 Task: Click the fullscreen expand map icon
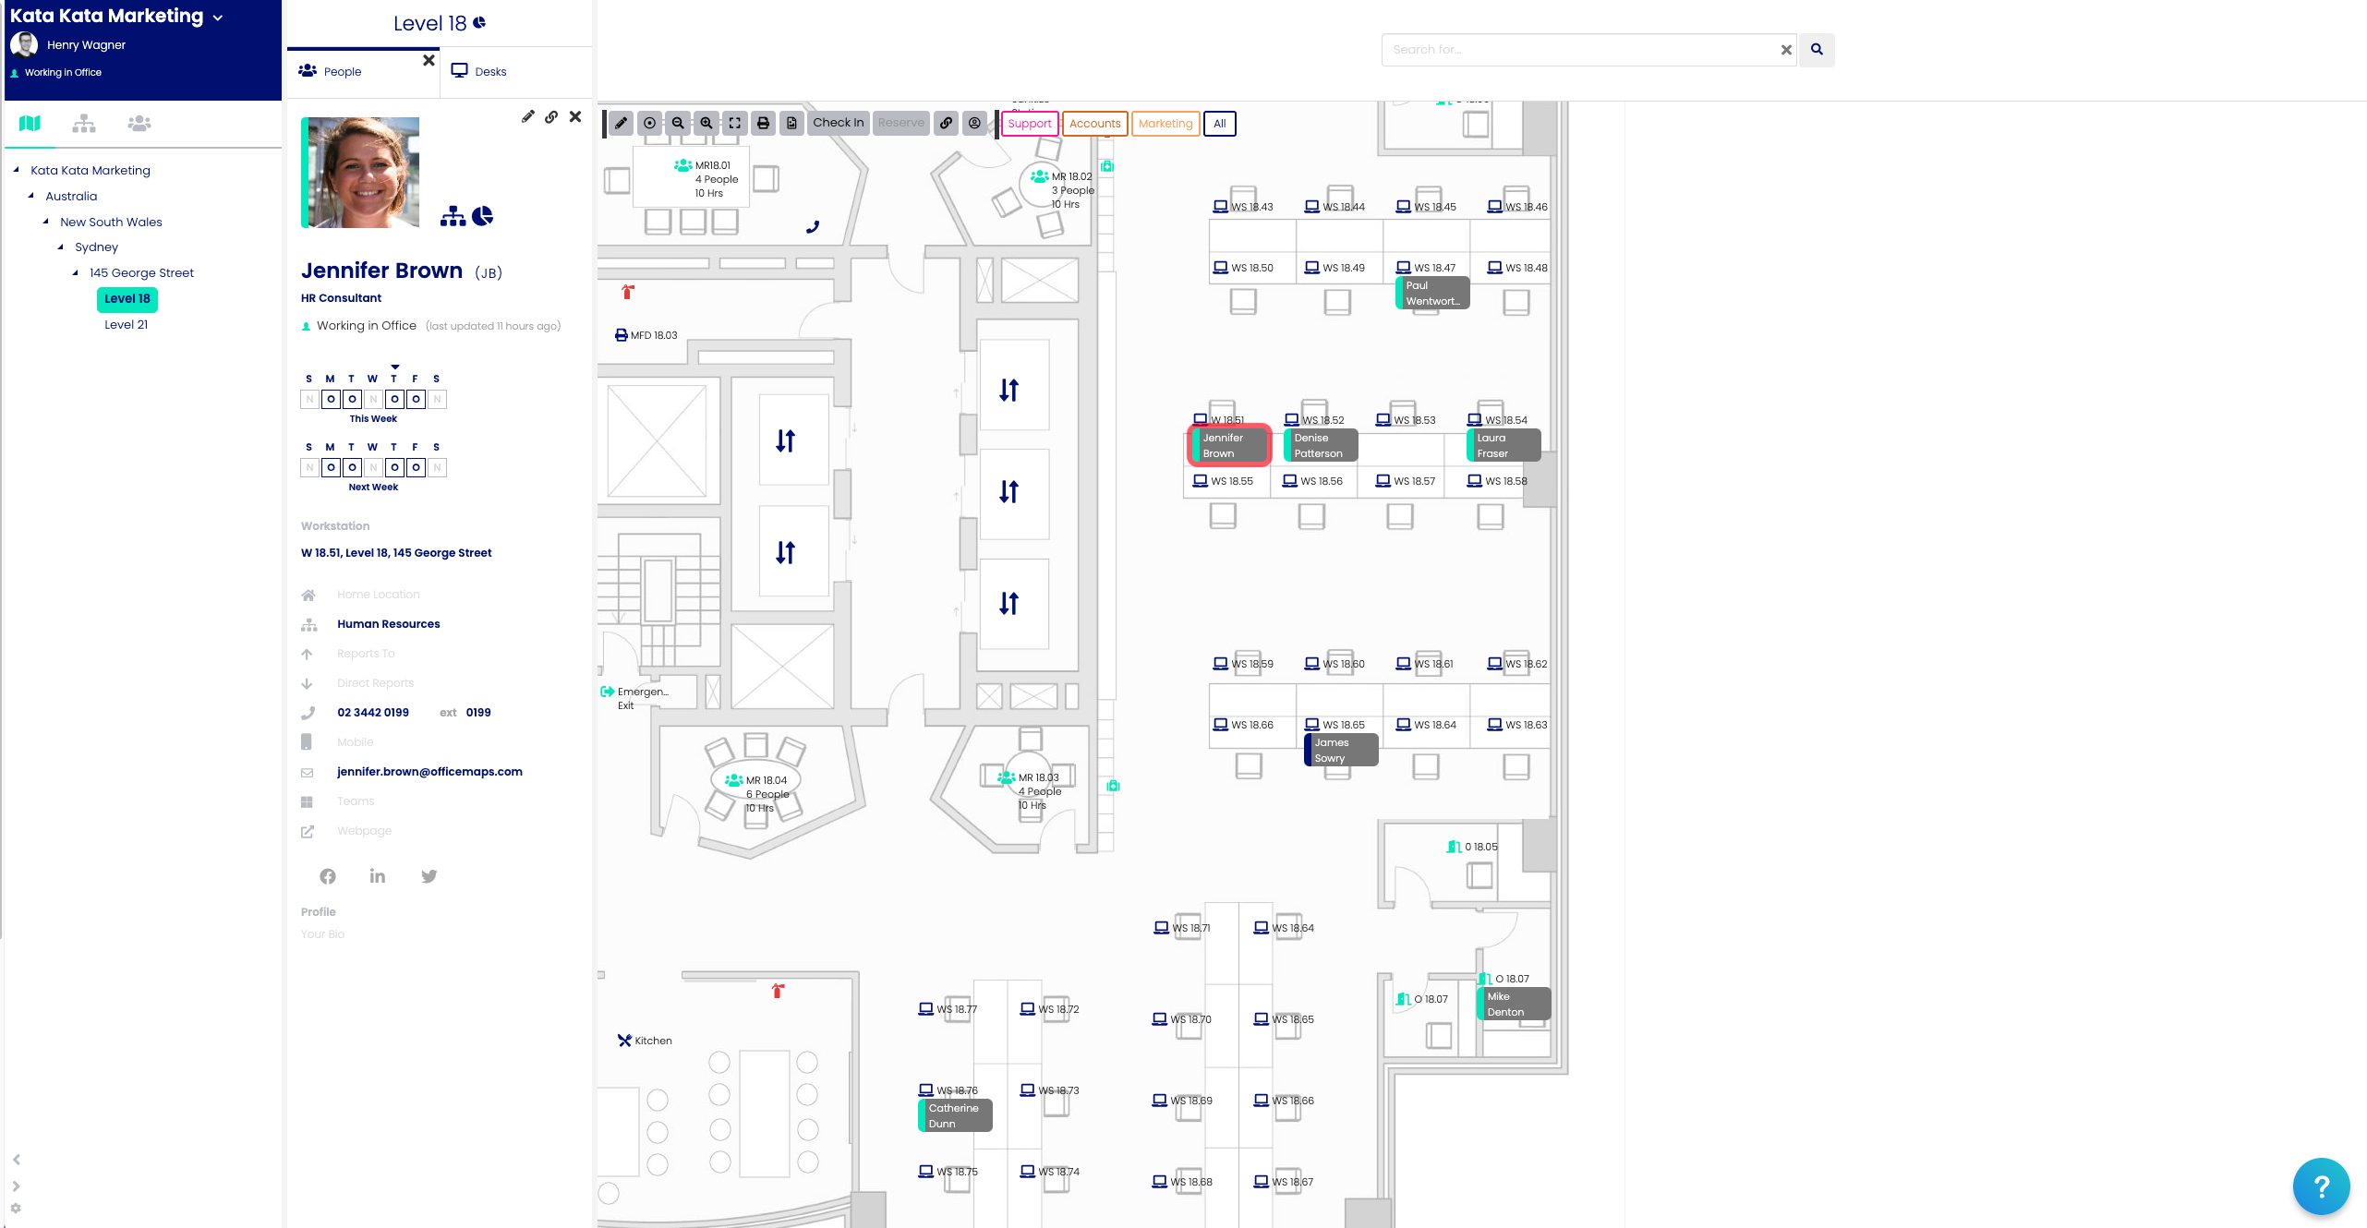[735, 123]
